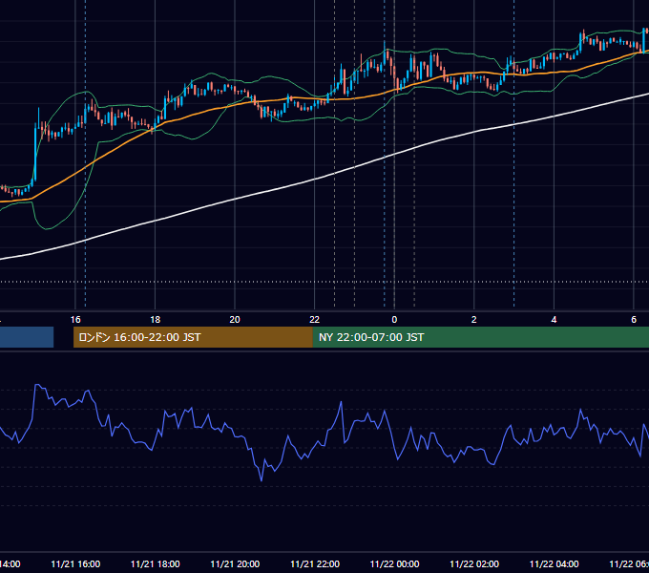Viewport: 649px width, 573px height.
Task: Select the 2 hour tick label
Action: (474, 320)
